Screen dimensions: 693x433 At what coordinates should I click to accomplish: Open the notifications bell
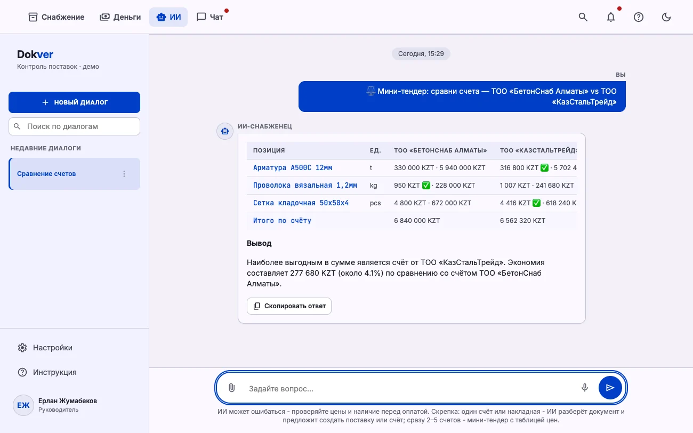(611, 17)
